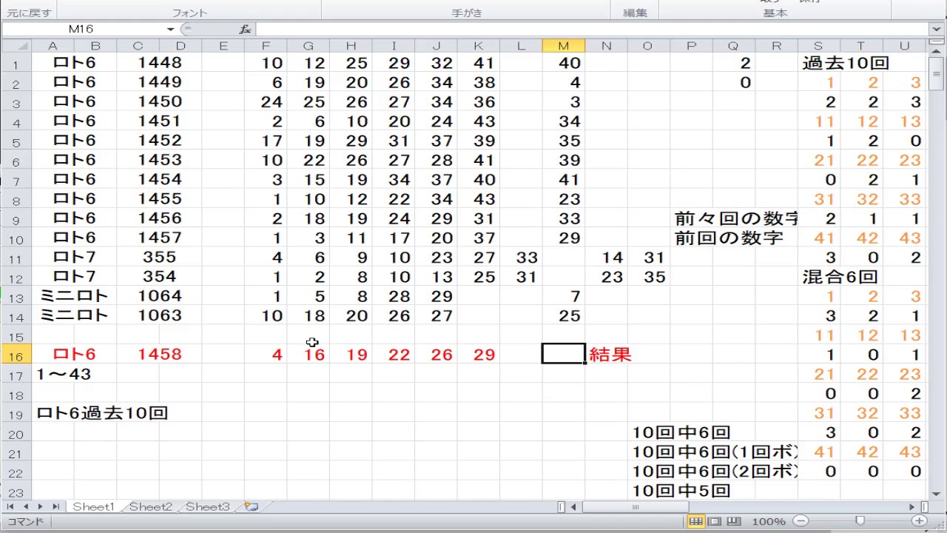Select Page Break Preview button
This screenshot has height=533, width=947.
[734, 521]
